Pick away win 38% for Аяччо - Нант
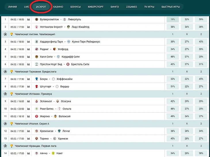This screenshot has height=157, width=210. [x=201, y=153]
